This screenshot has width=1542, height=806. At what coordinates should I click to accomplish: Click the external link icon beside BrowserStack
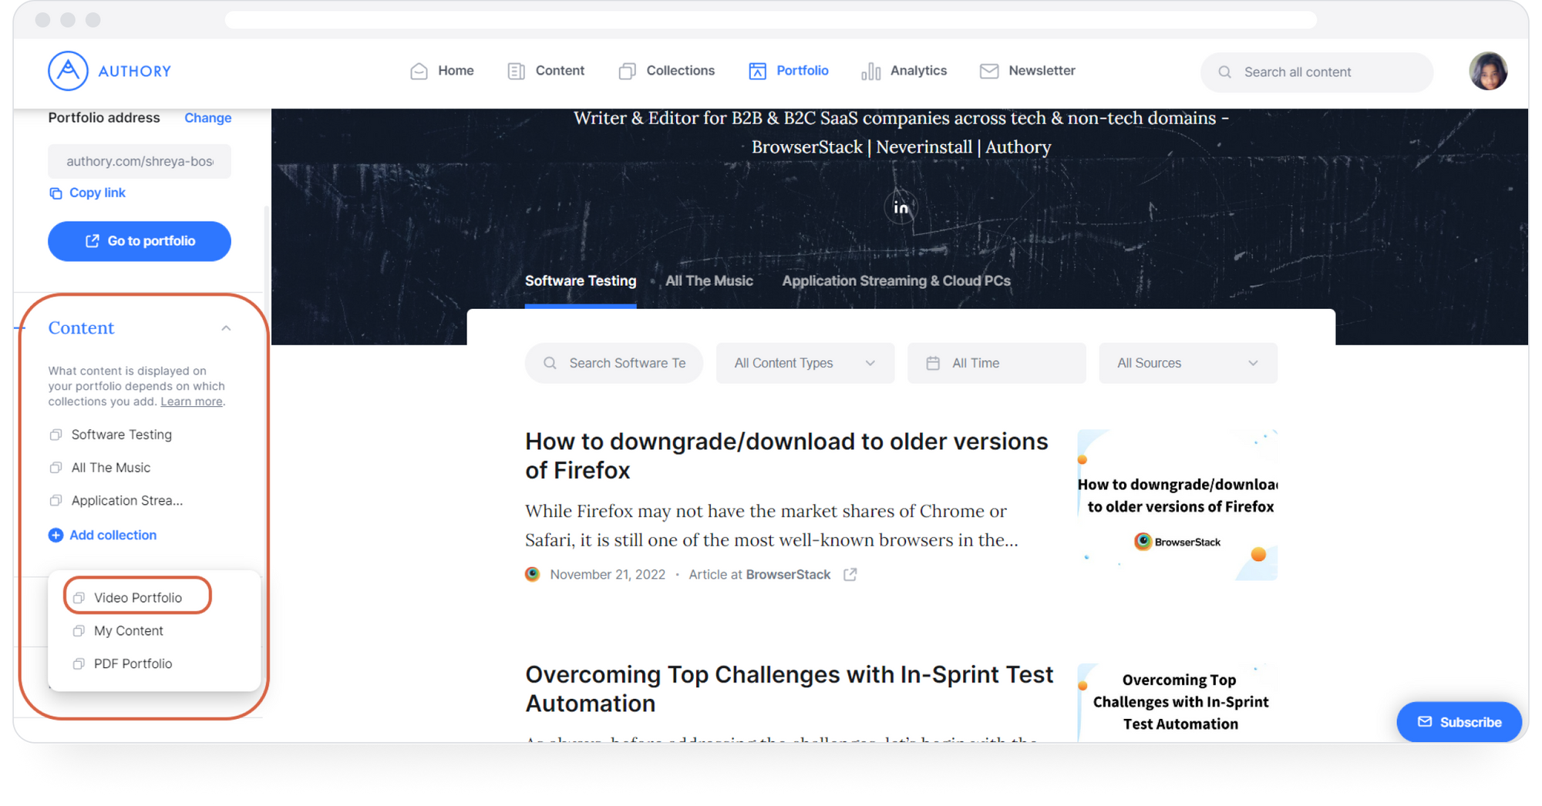850,575
